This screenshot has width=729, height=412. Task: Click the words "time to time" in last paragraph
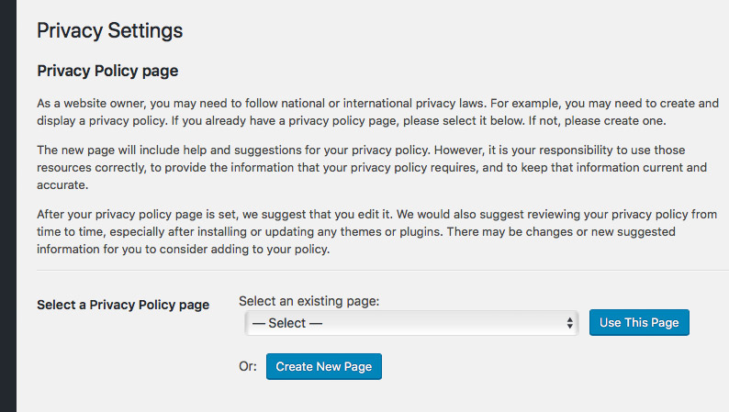pos(71,231)
